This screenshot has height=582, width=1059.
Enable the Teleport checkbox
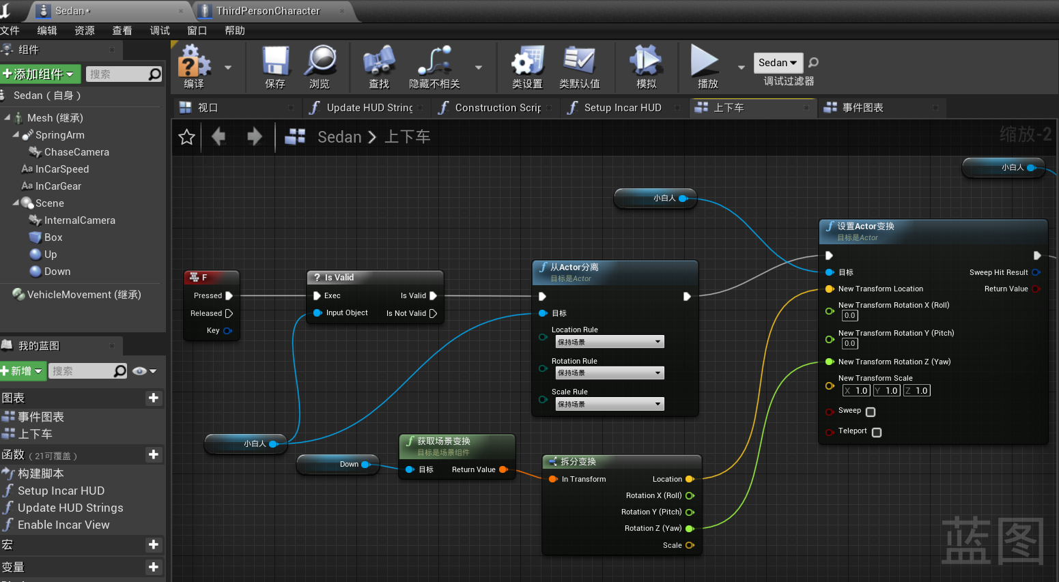877,433
